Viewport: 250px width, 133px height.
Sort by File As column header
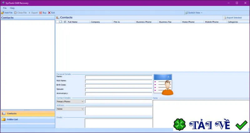(124, 22)
